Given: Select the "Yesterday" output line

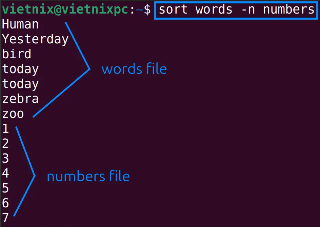Looking at the screenshot, I should 35,39.
